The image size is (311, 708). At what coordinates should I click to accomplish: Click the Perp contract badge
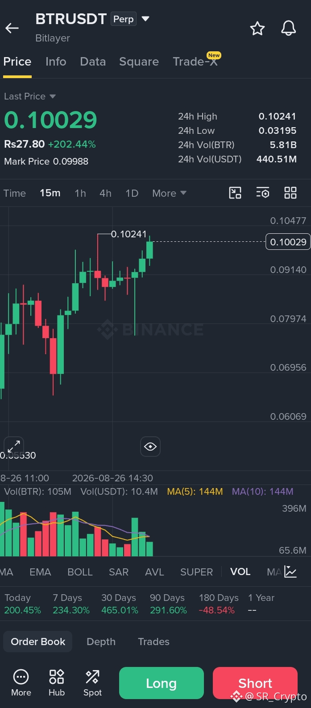[124, 19]
